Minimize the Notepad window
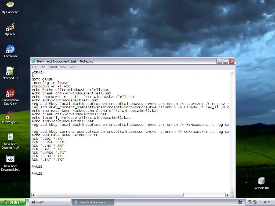The height and width of the screenshot is (206, 275). (219, 61)
